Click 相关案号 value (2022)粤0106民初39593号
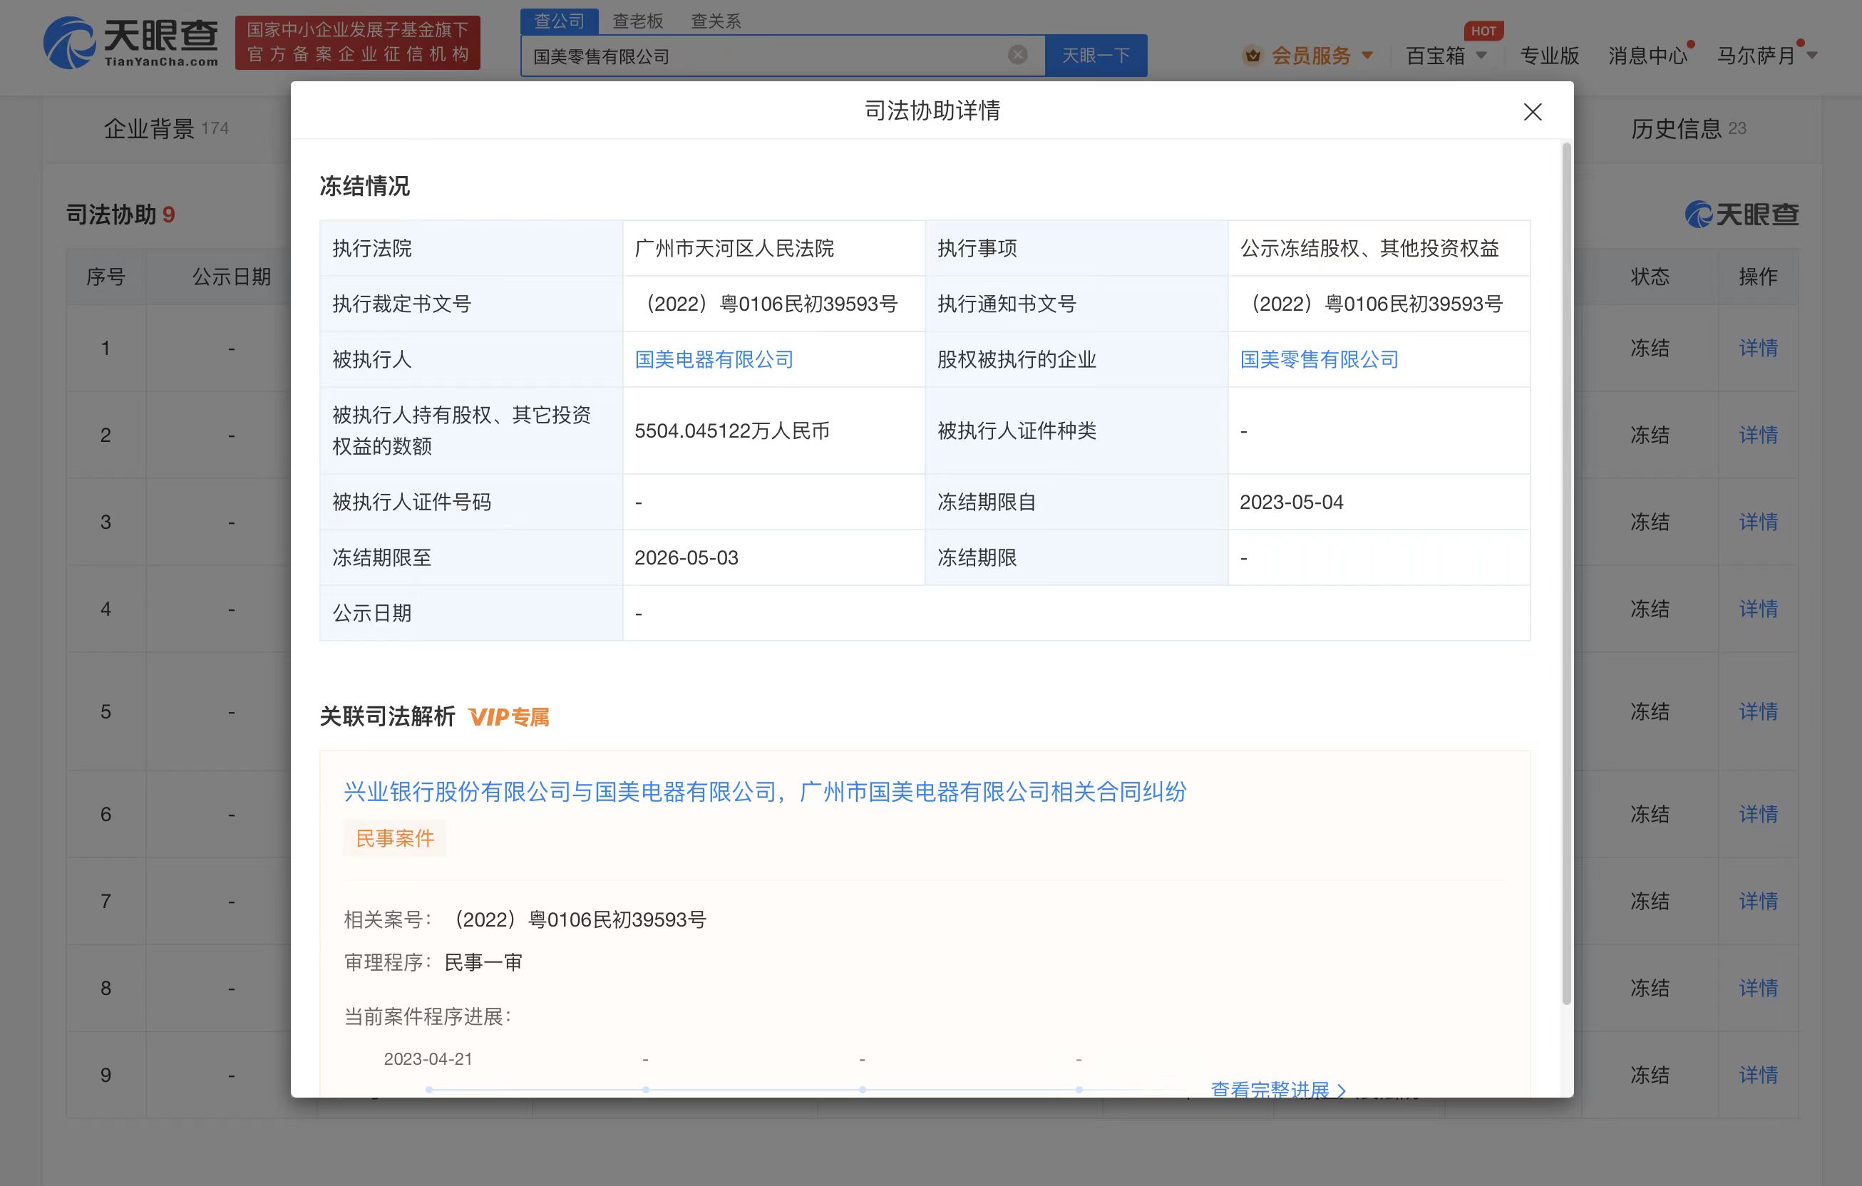 click(579, 919)
